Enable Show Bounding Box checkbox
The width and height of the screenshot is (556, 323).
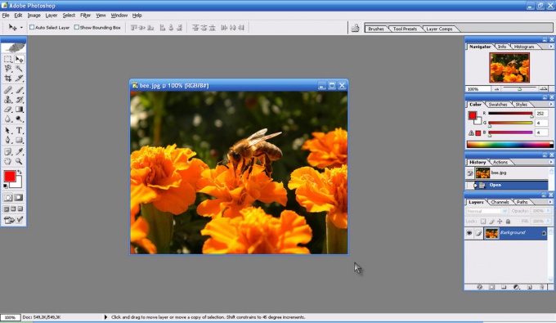coord(77,27)
